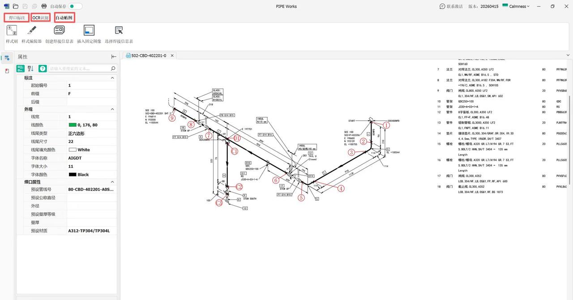The width and height of the screenshot is (573, 300).
Task: Open the properties panel sidebar icon
Action: pos(7,58)
